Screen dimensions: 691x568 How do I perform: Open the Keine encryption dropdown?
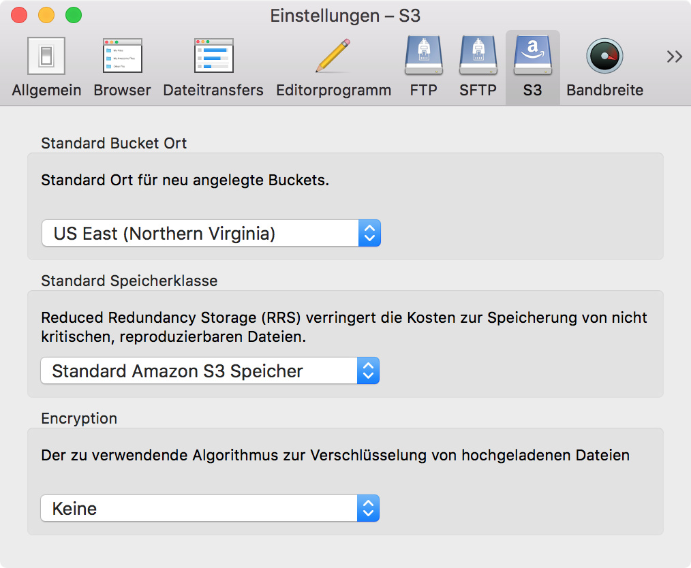click(x=210, y=509)
